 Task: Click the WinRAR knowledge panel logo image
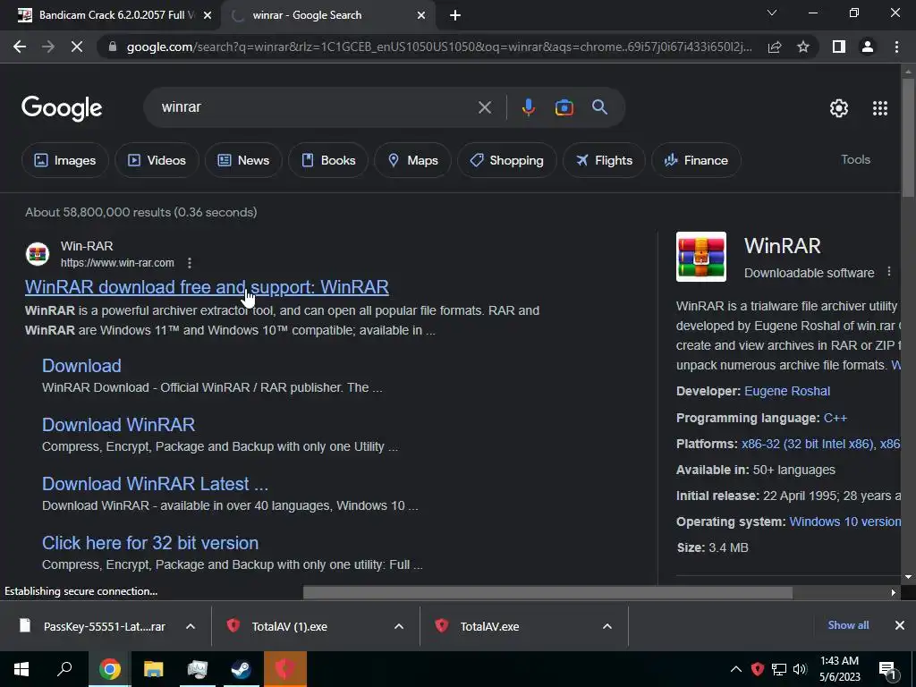[x=701, y=257]
